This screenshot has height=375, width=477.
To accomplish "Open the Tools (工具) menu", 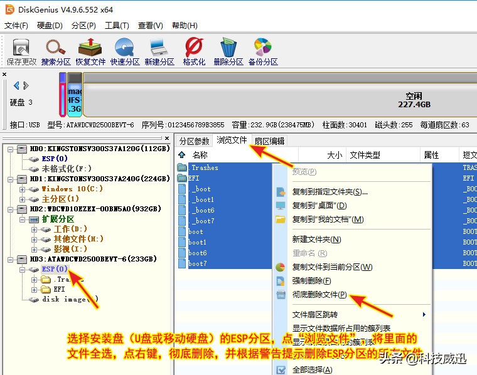I will pyautogui.click(x=117, y=26).
